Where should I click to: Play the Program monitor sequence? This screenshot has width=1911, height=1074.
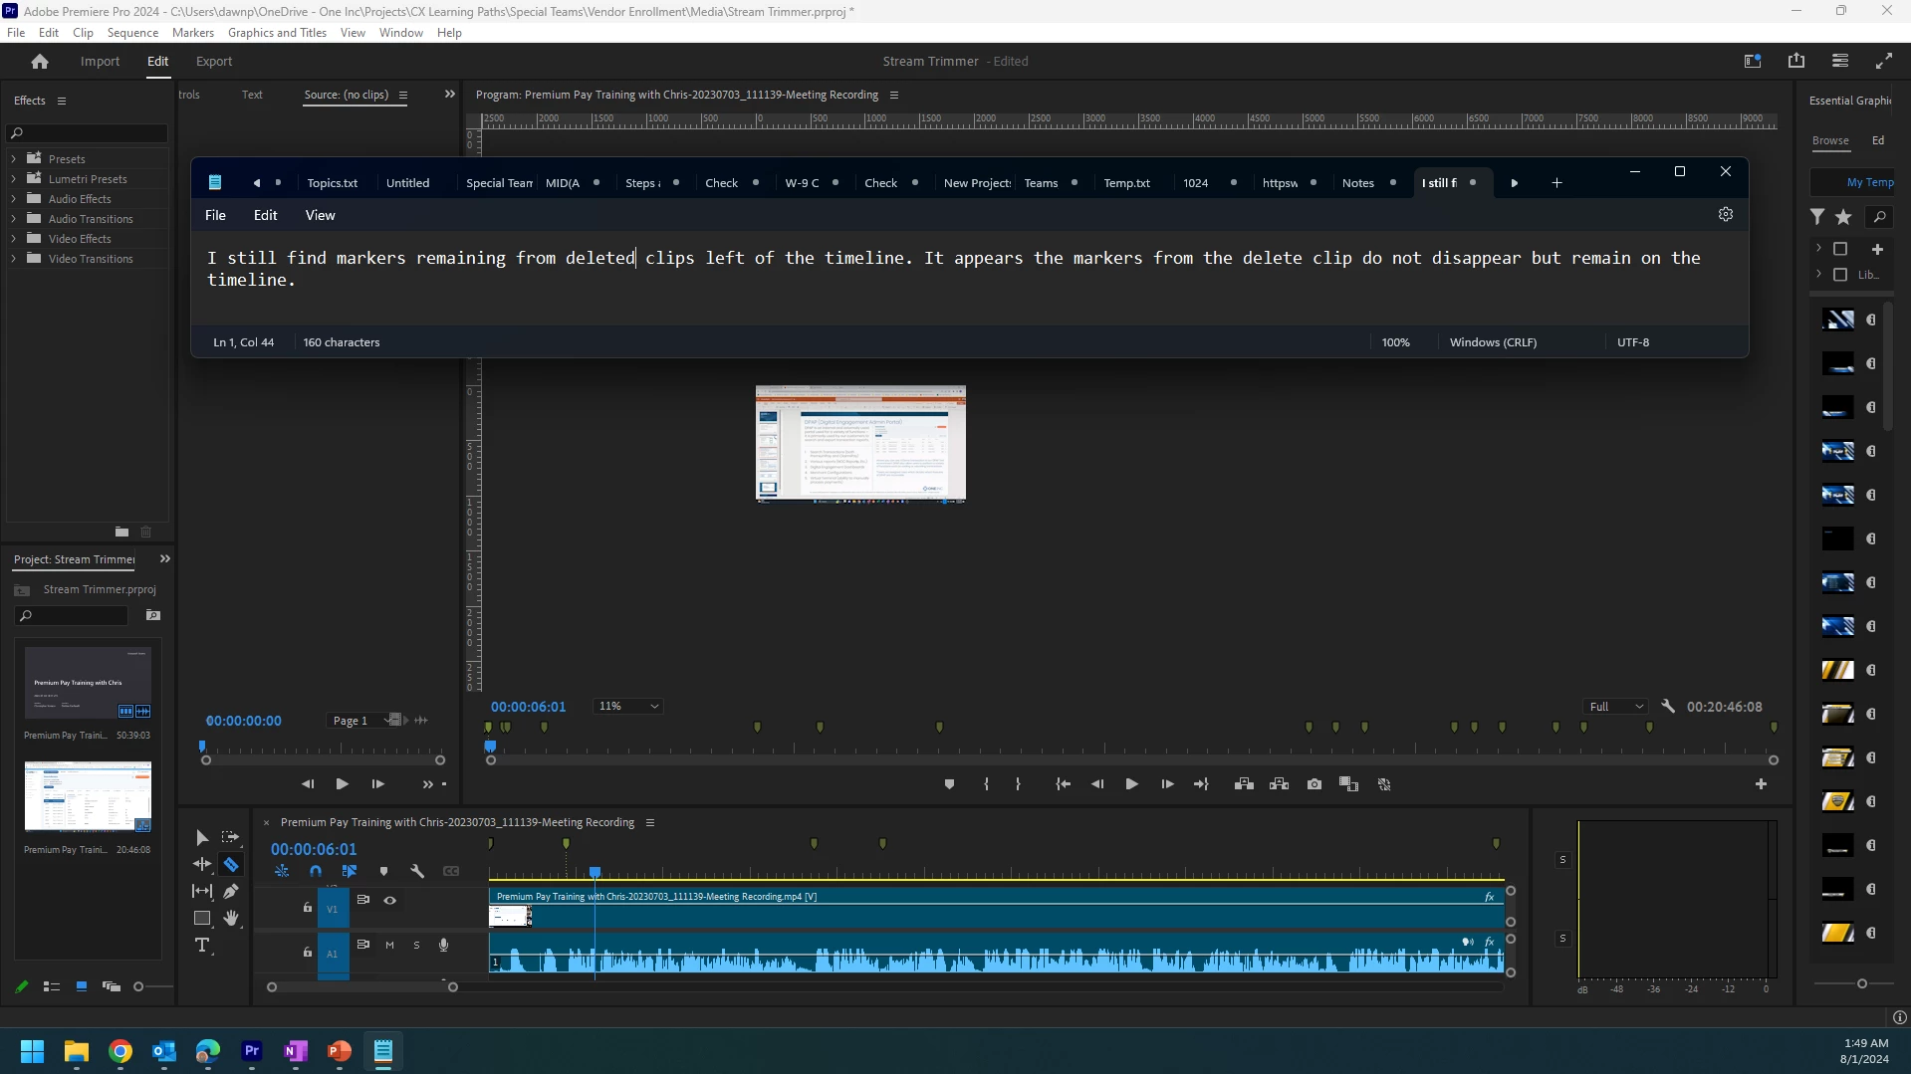1131,784
